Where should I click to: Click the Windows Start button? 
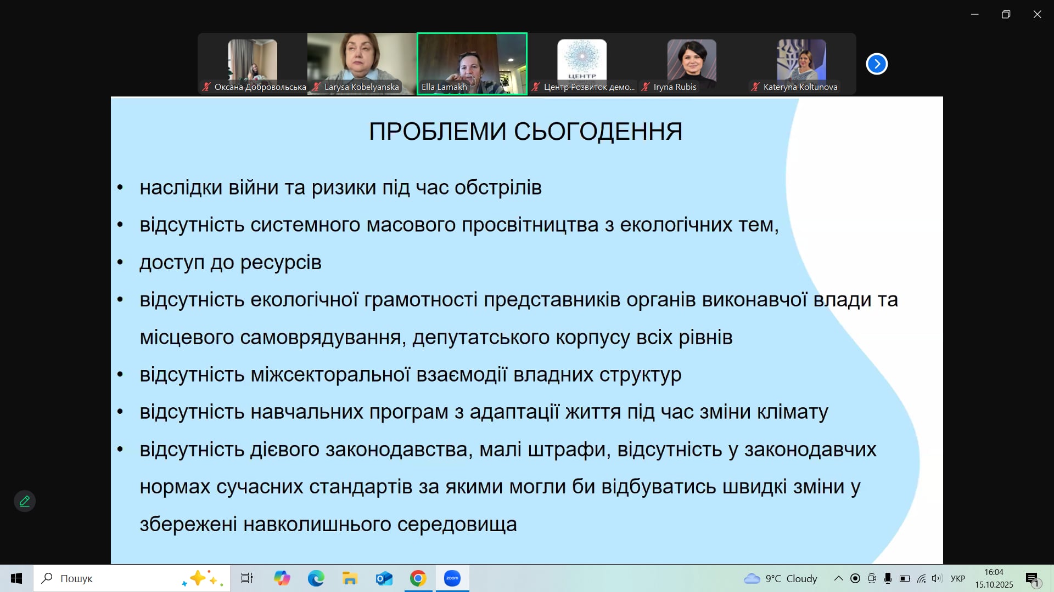coord(16,578)
